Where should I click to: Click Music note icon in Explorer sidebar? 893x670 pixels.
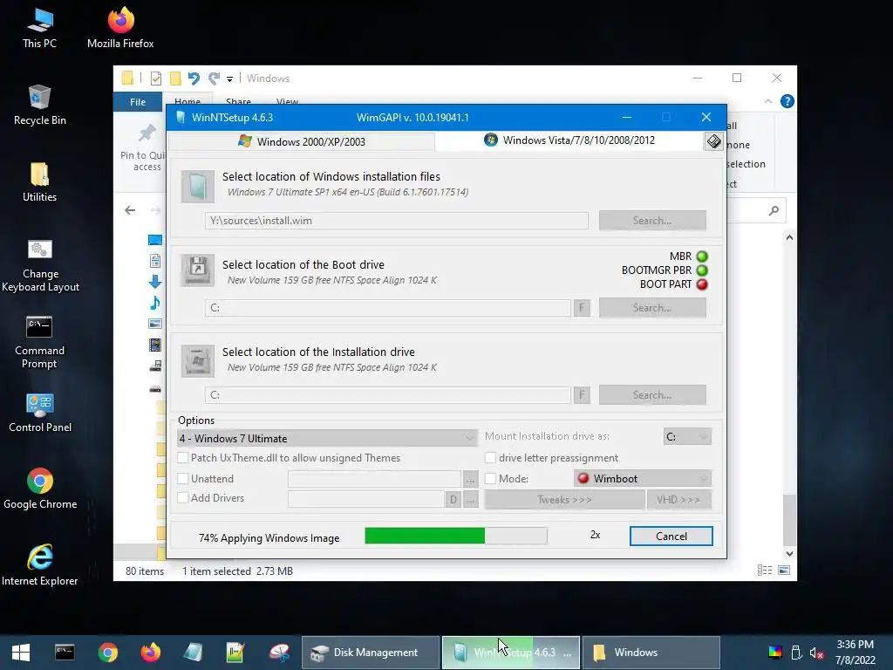[155, 303]
